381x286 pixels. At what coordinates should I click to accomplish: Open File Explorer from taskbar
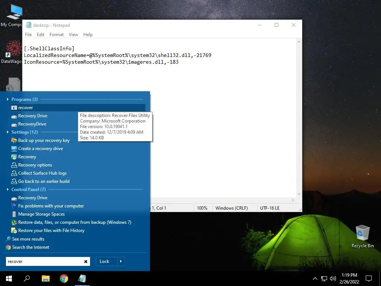(45, 279)
